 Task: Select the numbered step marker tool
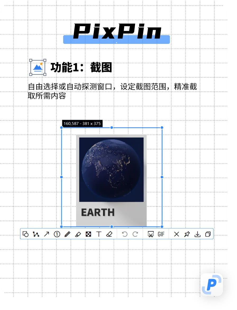pos(57,234)
